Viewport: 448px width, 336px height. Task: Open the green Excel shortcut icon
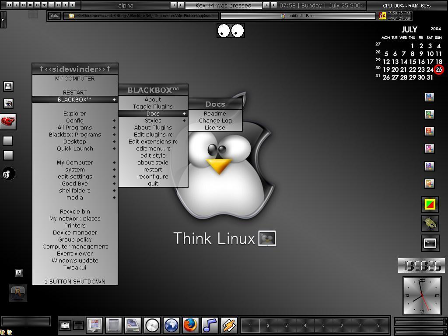click(430, 114)
